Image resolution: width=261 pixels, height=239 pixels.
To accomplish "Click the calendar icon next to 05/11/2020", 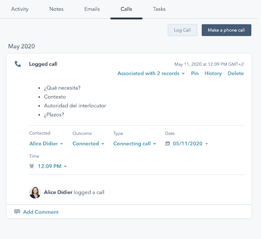I will (x=168, y=143).
